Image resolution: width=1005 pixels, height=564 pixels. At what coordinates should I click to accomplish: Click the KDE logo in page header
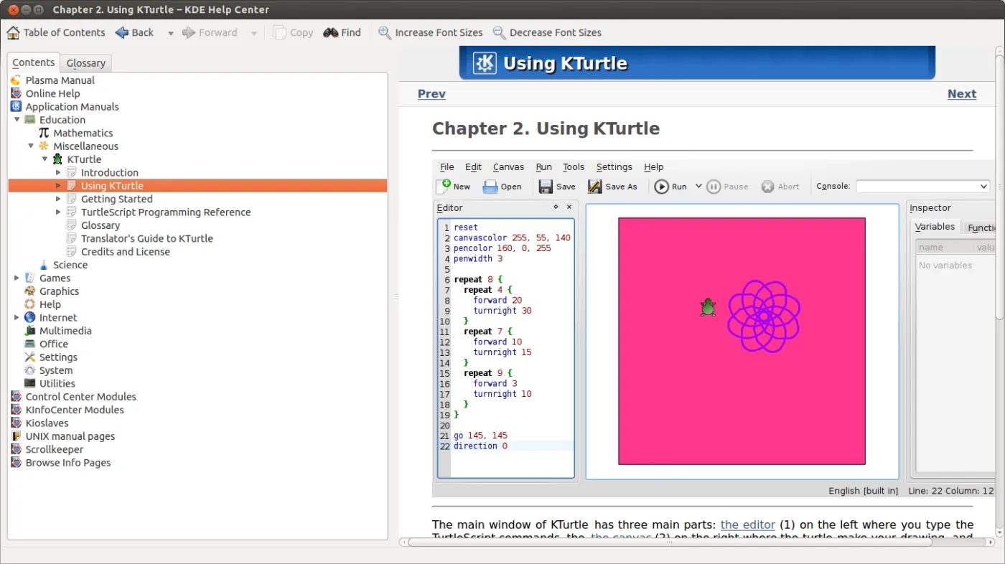pos(485,63)
